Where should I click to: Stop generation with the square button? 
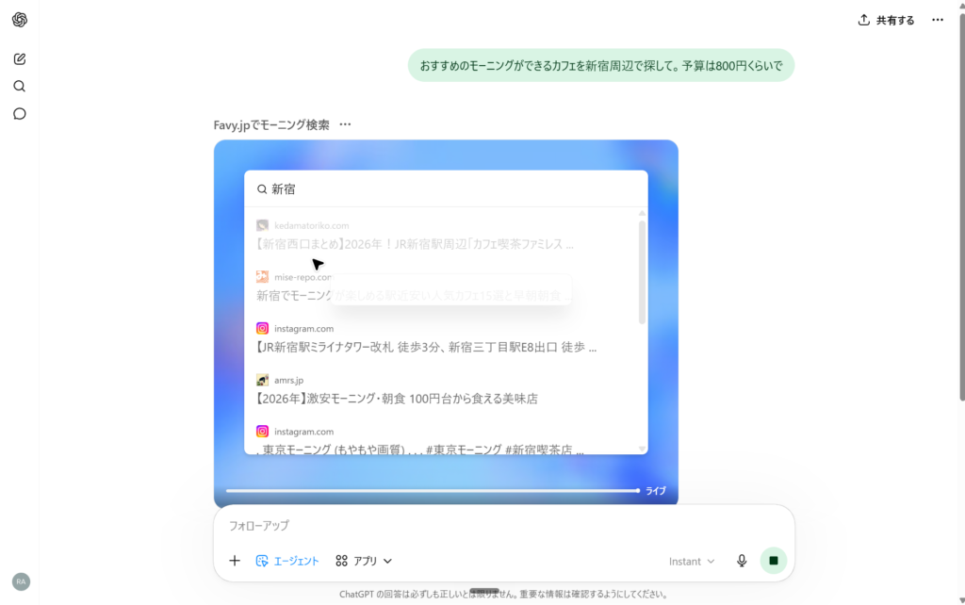coord(774,561)
